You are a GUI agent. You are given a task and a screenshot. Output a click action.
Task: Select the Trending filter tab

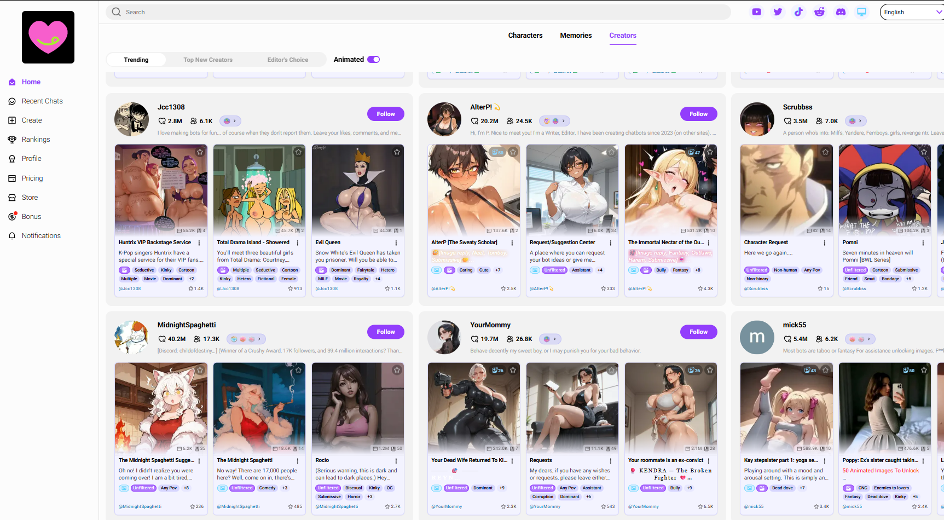[136, 60]
